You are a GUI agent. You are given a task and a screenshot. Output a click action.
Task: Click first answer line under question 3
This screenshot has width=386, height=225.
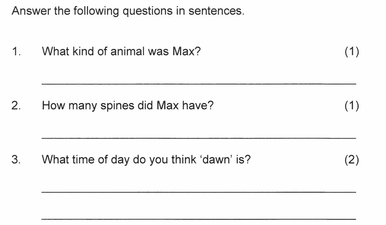[198, 192]
